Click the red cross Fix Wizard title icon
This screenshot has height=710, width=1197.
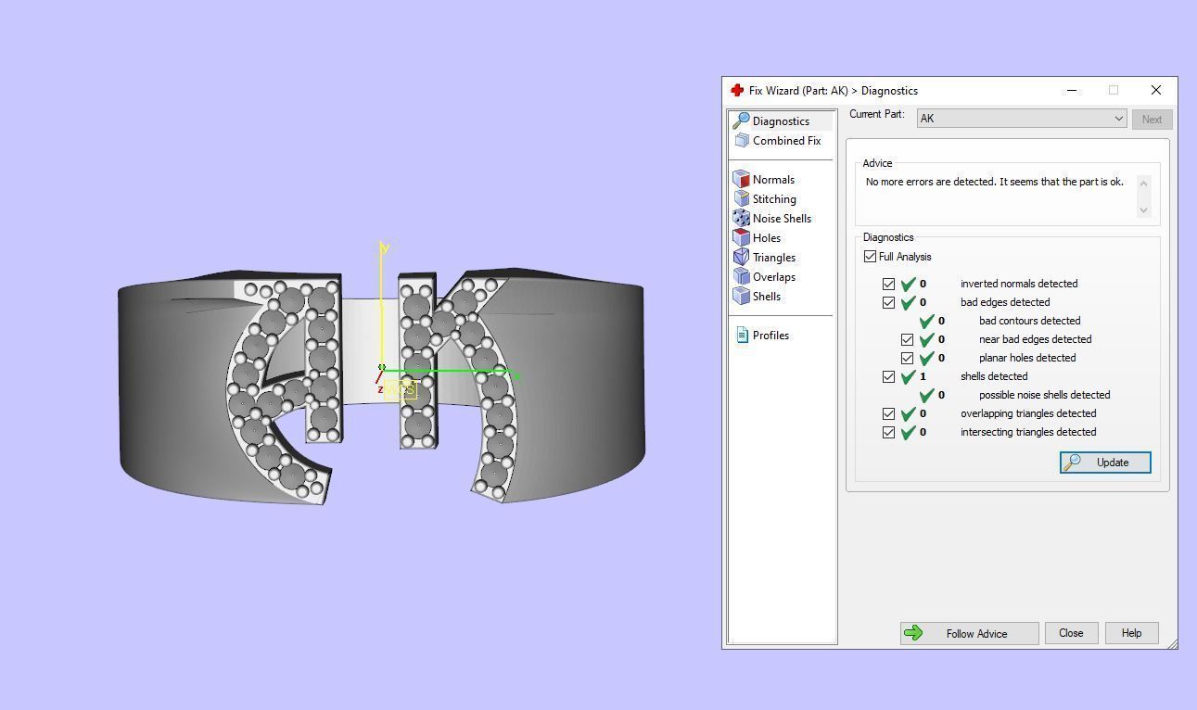pos(737,91)
